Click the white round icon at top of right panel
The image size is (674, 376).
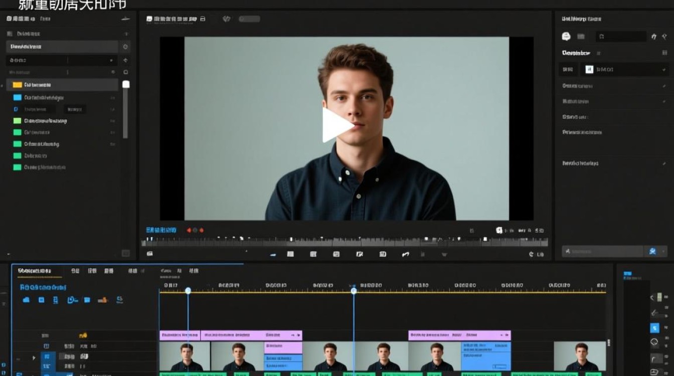pyautogui.click(x=566, y=36)
